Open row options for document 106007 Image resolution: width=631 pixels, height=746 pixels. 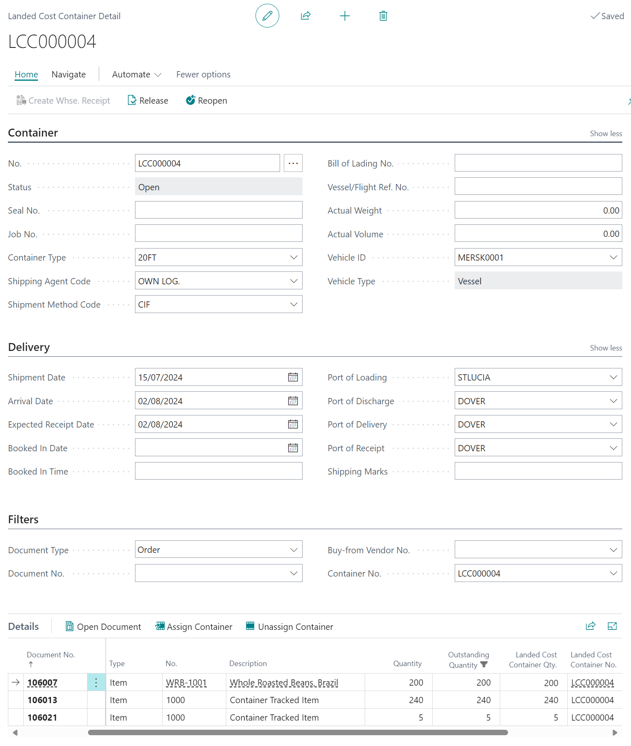coord(96,682)
